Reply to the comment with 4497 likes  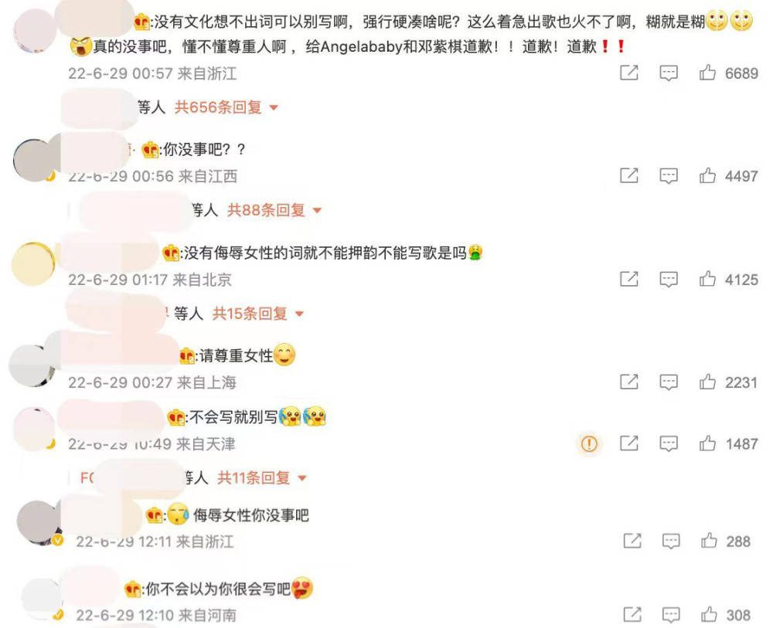[x=669, y=176]
